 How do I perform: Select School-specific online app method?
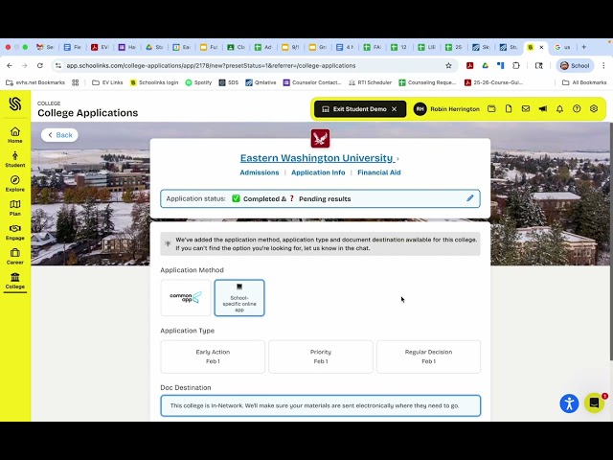click(x=239, y=298)
